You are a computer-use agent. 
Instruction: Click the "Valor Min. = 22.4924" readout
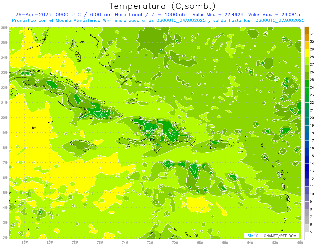pyautogui.click(x=218, y=15)
